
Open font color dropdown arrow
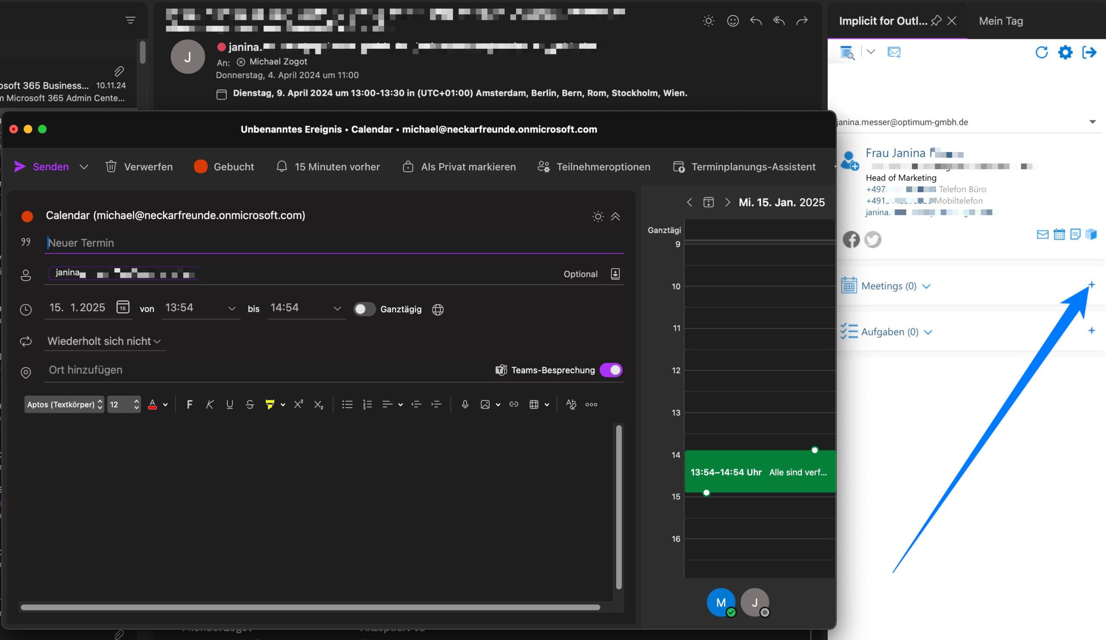[165, 405]
